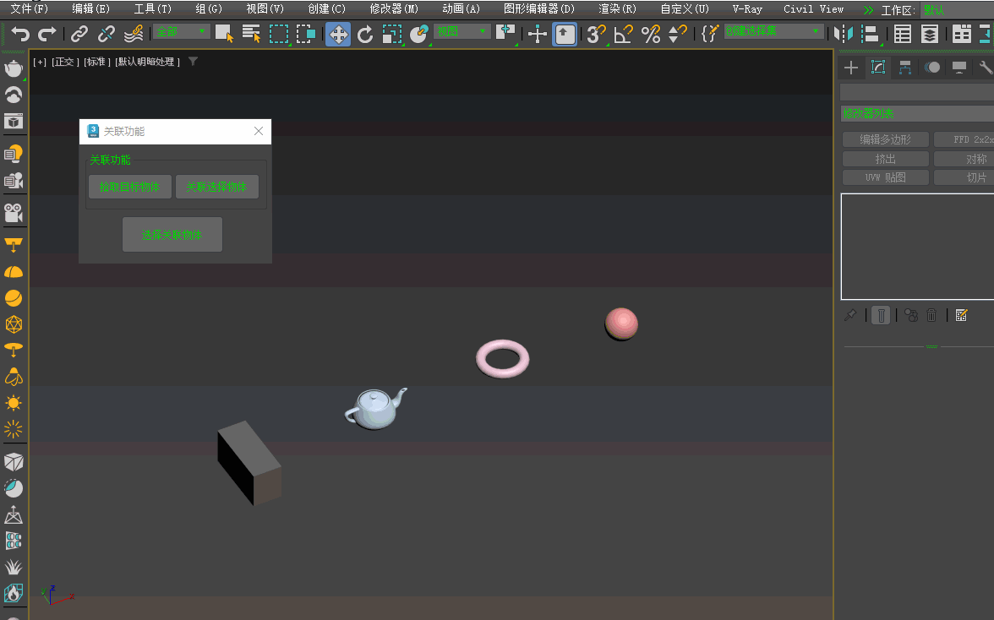Toggle Show End Result button
The width and height of the screenshot is (994, 620).
[881, 315]
